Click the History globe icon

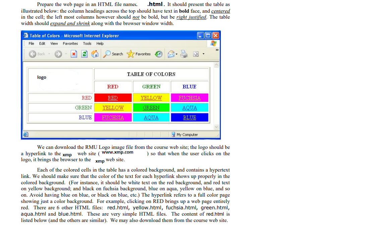tap(158, 54)
